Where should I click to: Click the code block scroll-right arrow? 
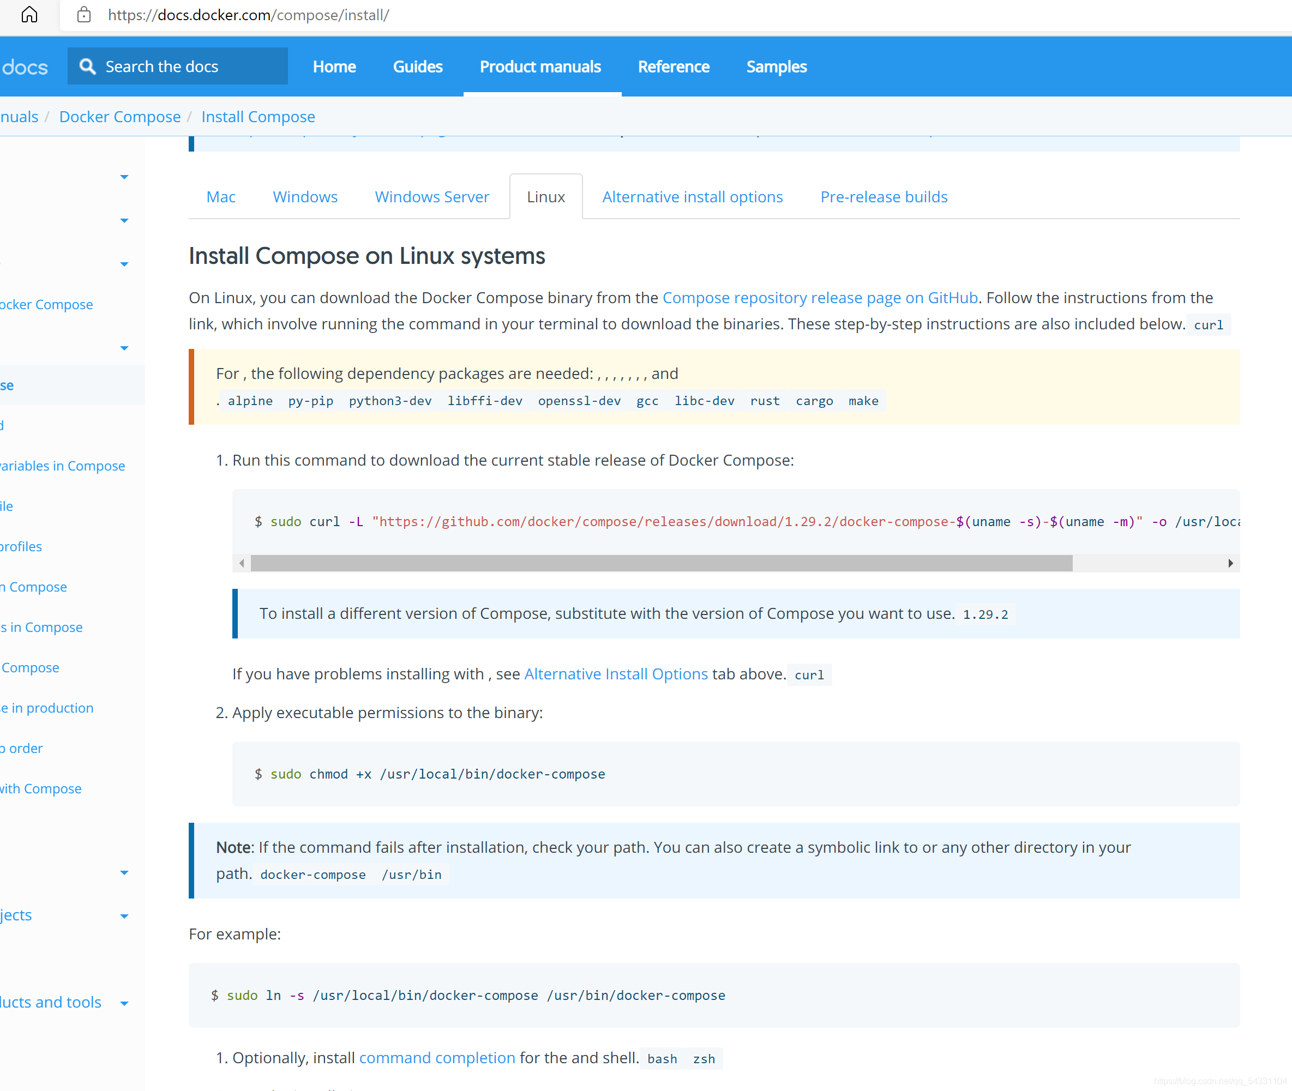pyautogui.click(x=1230, y=563)
